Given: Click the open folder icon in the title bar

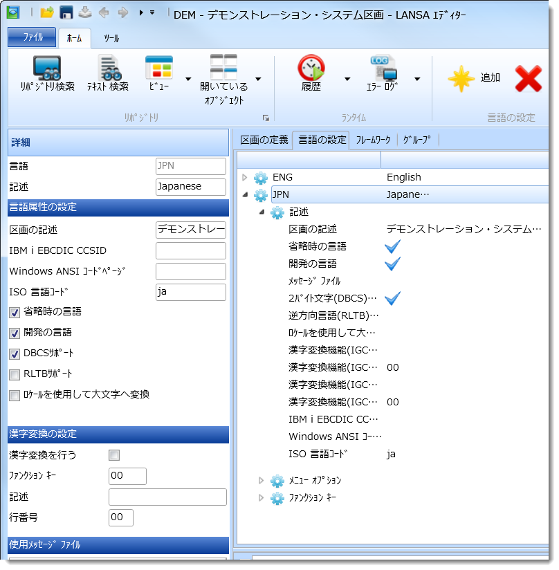Looking at the screenshot, I should (46, 12).
